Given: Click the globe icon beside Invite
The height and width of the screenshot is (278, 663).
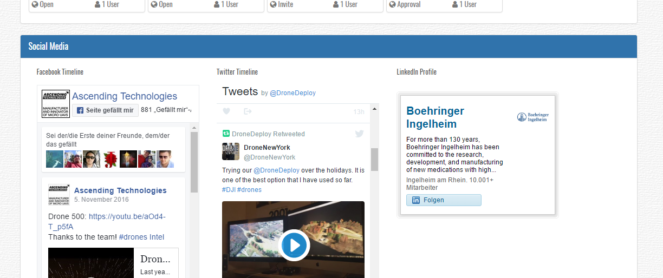Looking at the screenshot, I should pyautogui.click(x=273, y=4).
